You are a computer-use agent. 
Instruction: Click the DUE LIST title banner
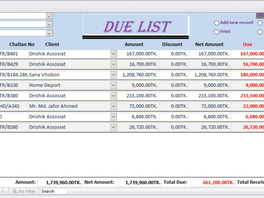pyautogui.click(x=135, y=25)
